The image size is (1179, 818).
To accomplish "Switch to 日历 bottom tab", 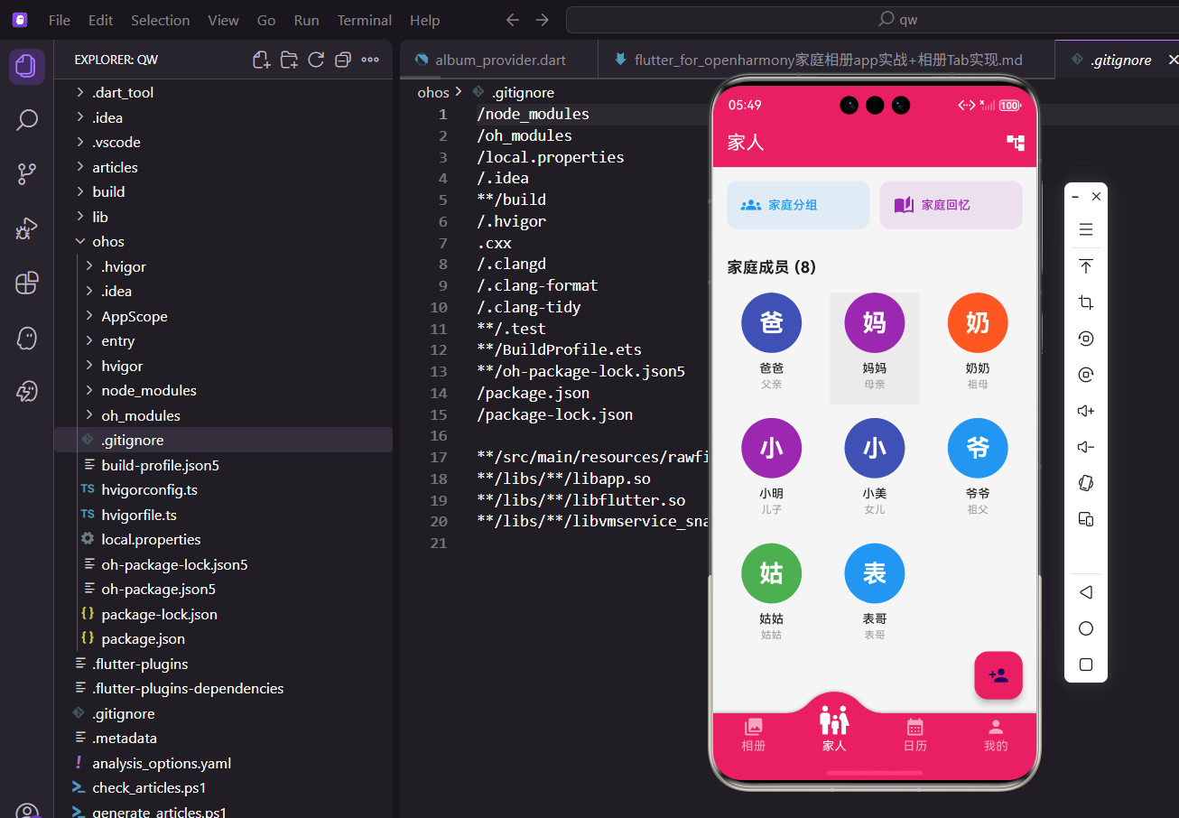I will click(914, 735).
